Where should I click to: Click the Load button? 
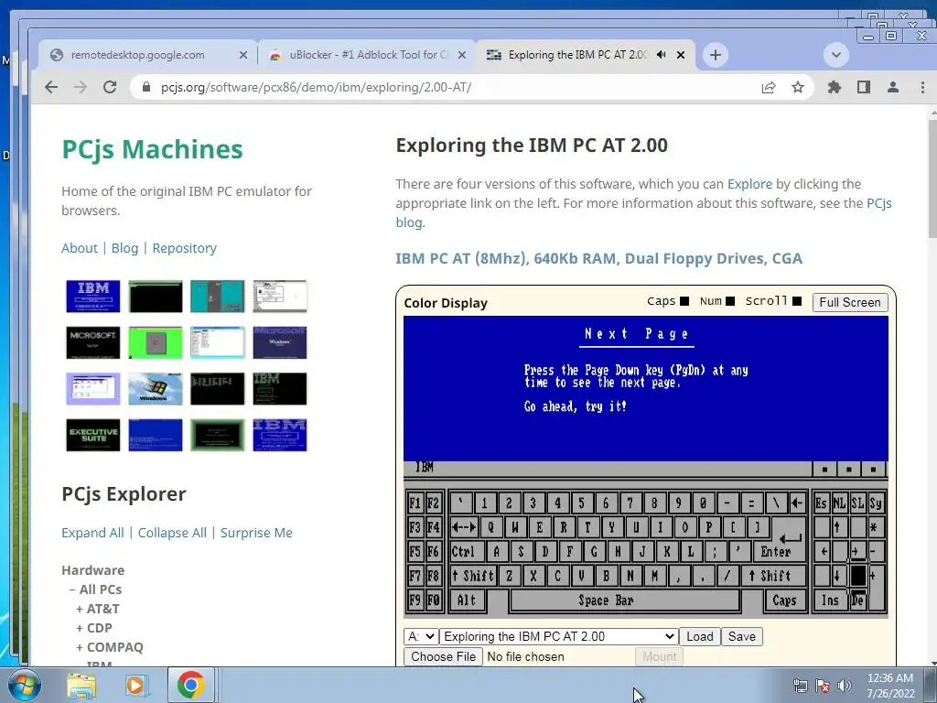pos(700,637)
